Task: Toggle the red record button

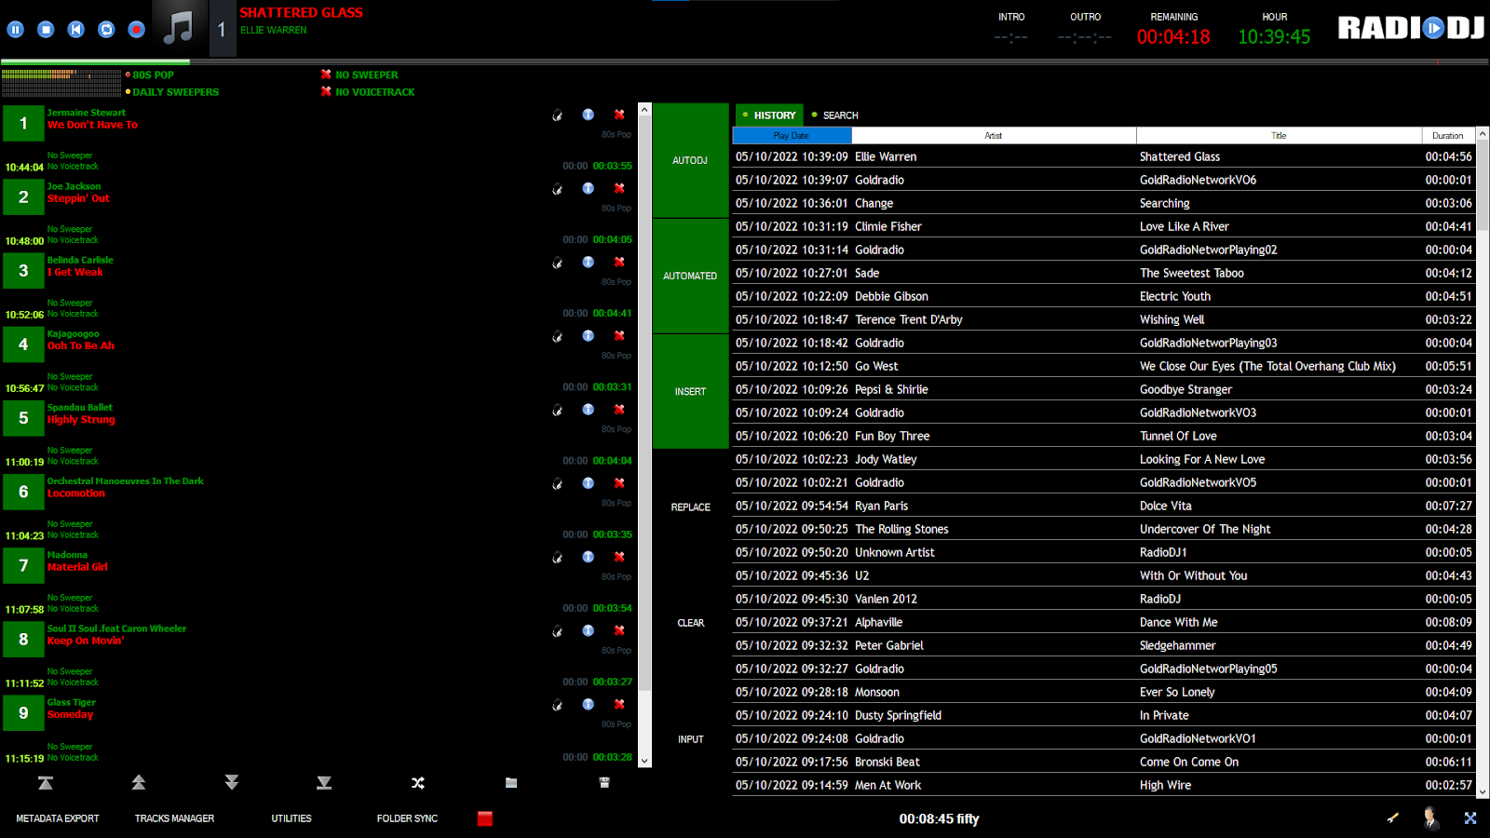Action: click(x=137, y=30)
